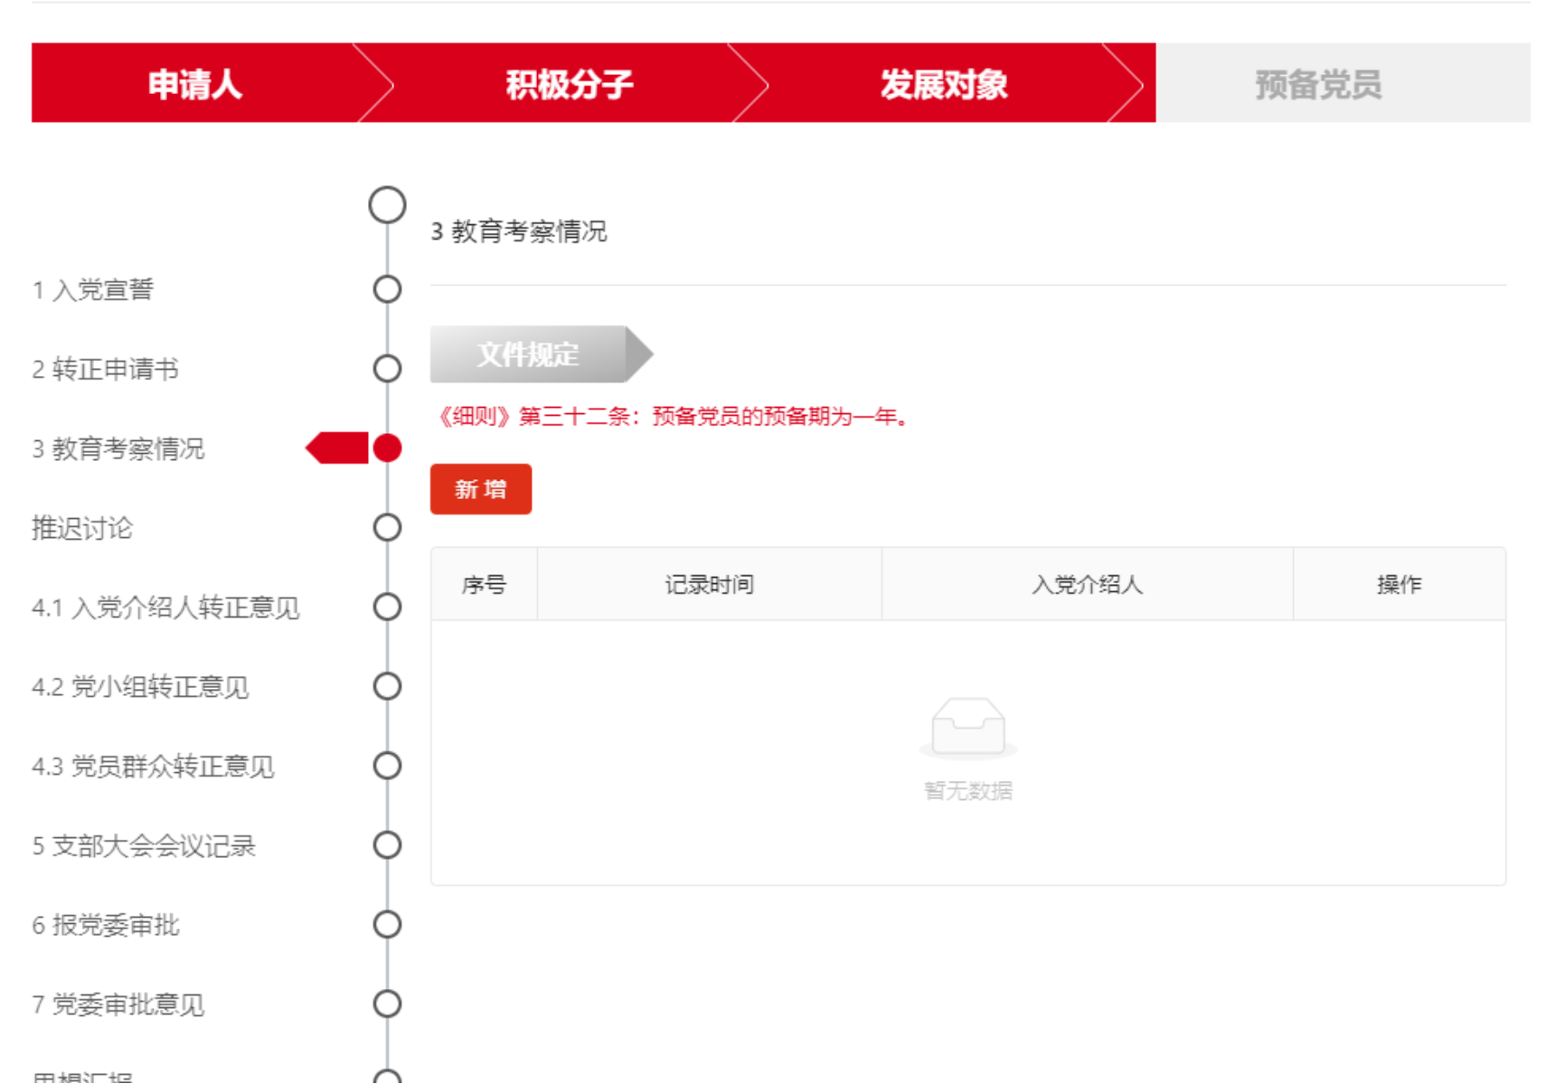Select the 预备党员 stage tab
This screenshot has width=1565, height=1084.
click(1317, 84)
